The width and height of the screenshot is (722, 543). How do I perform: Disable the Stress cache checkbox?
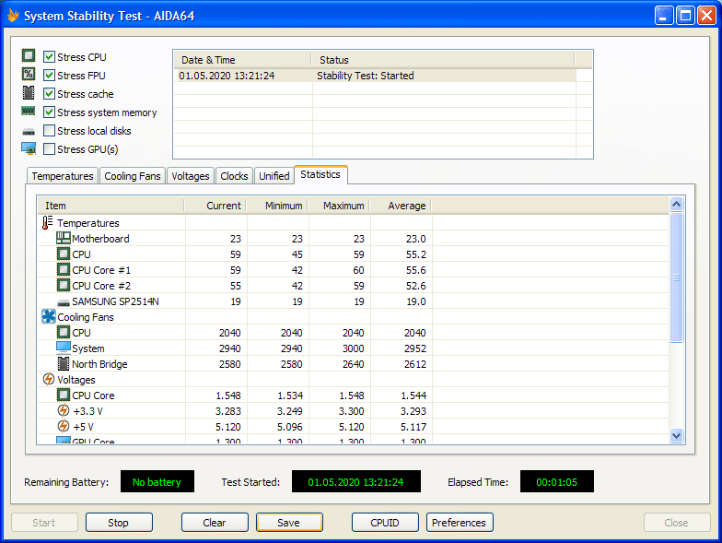coord(50,94)
